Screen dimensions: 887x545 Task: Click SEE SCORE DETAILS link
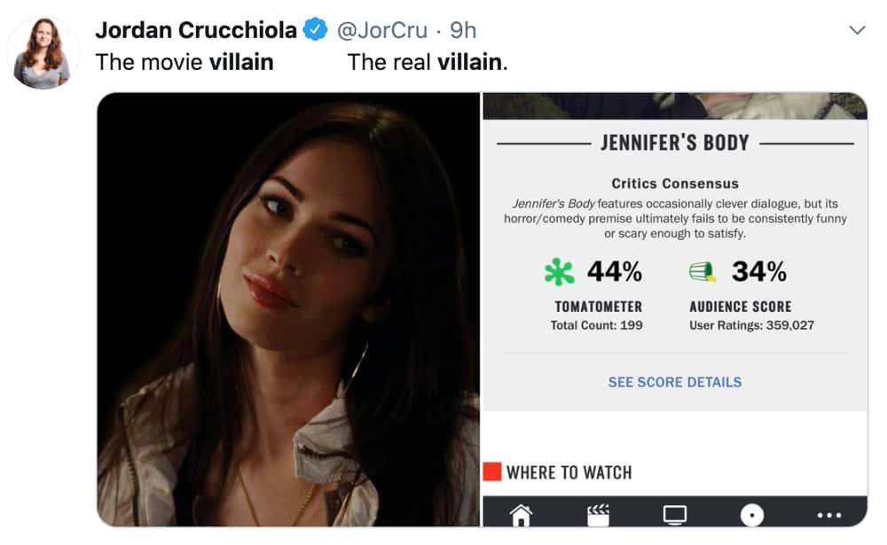tap(675, 382)
